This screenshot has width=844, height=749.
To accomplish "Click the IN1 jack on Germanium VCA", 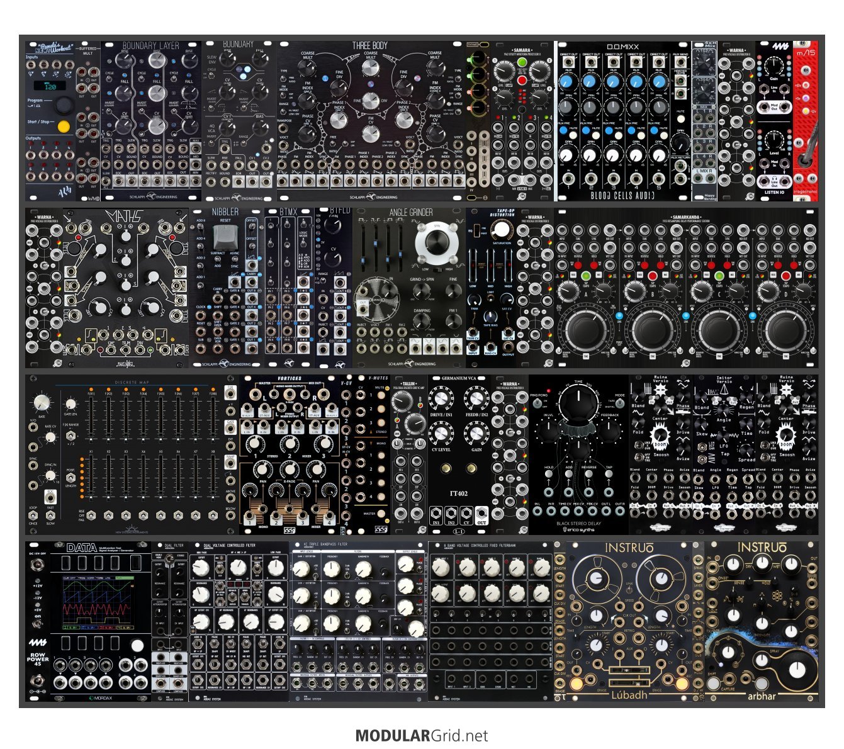I will pyautogui.click(x=436, y=513).
